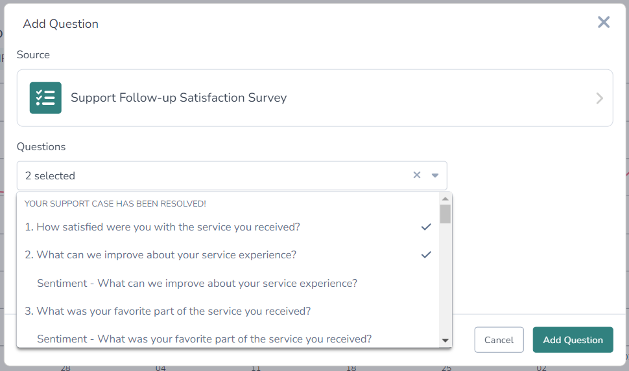This screenshot has height=371, width=629.
Task: Click the question list scrollbar thumb
Action: click(x=445, y=214)
